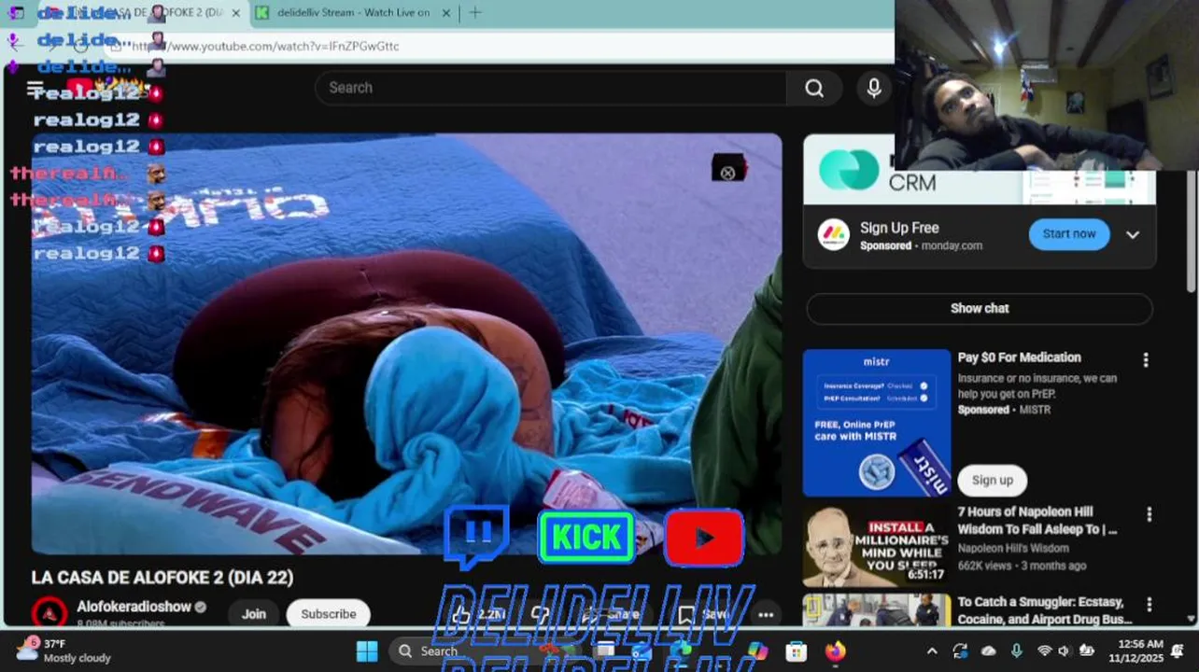Click the Sign up button for MISTR
This screenshot has width=1199, height=672.
pos(992,480)
